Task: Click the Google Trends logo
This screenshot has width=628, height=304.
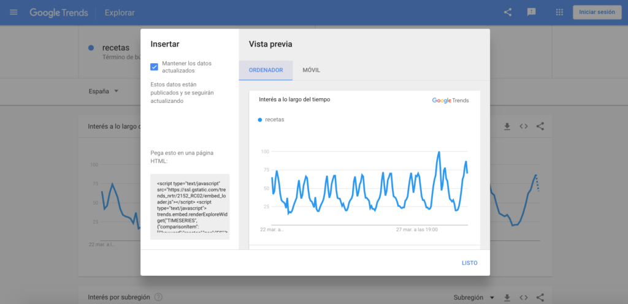Action: (59, 13)
